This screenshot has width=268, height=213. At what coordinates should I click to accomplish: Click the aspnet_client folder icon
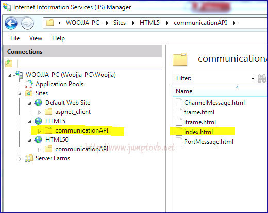pos(48,112)
